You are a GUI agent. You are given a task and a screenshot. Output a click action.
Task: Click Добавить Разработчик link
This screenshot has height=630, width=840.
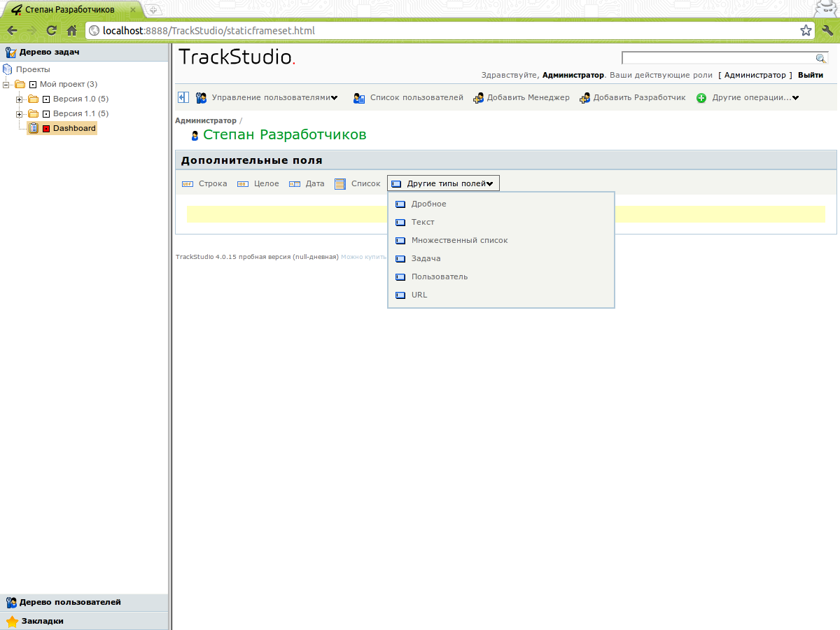tap(640, 98)
